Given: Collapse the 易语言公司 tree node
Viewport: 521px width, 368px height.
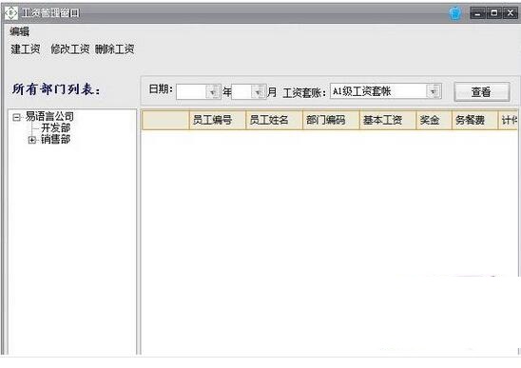Looking at the screenshot, I should [x=16, y=117].
